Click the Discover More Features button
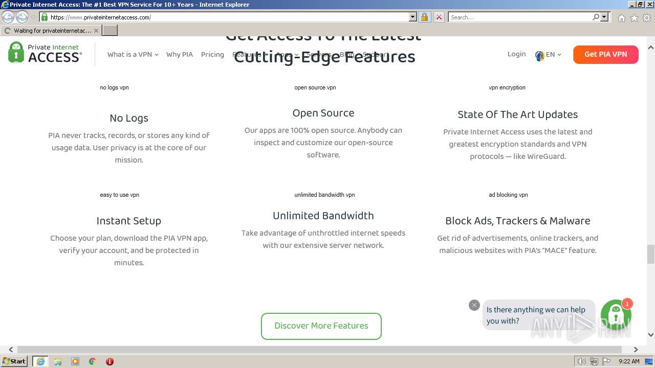 (321, 326)
